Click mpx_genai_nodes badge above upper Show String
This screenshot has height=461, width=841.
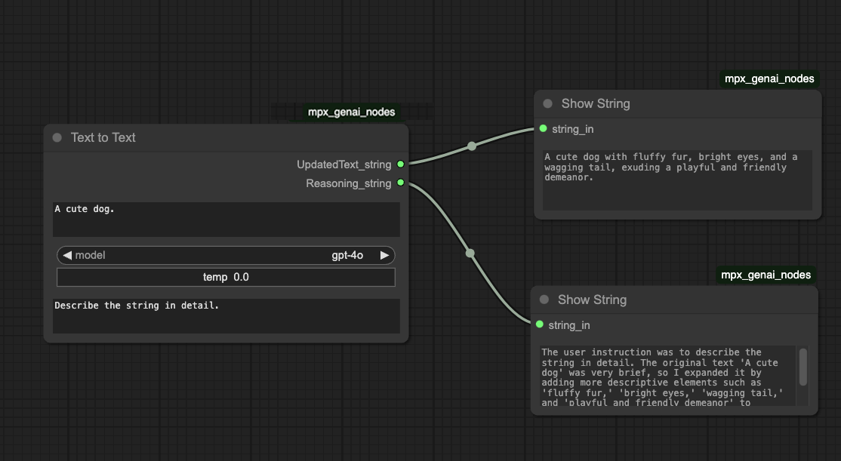769,78
